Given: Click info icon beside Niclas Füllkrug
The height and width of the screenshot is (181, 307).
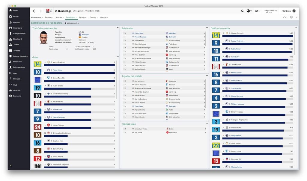Looking at the screenshot, I should [51, 125].
